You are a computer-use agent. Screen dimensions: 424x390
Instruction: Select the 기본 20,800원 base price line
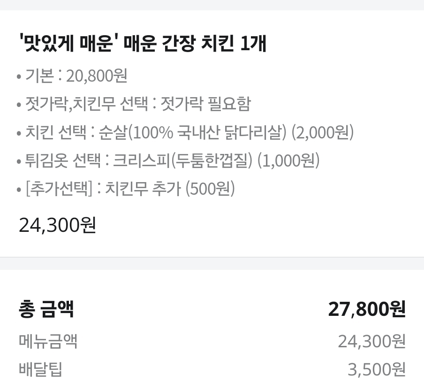pos(72,76)
